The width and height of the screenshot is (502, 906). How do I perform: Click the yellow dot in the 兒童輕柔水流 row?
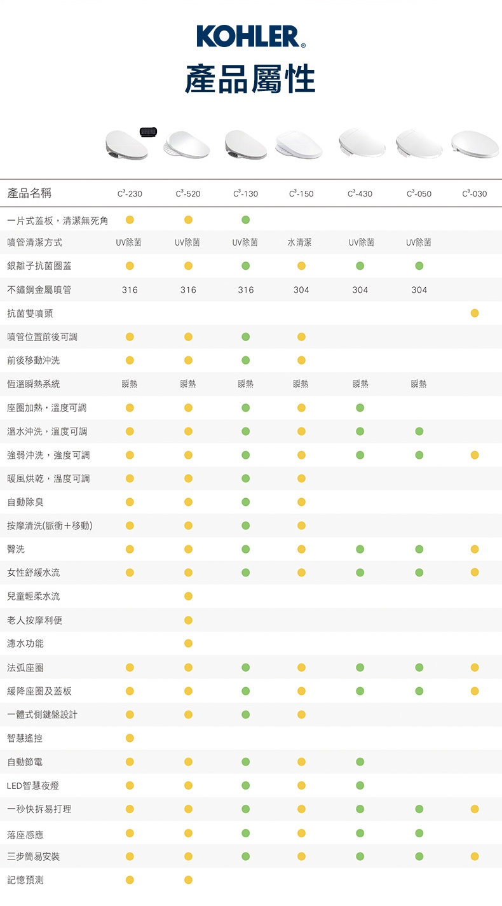pos(188,596)
